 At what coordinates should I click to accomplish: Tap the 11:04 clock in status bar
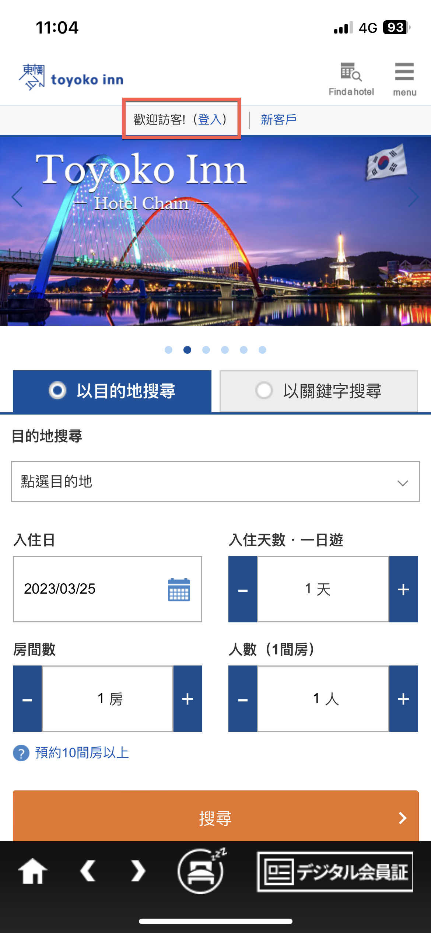[57, 28]
